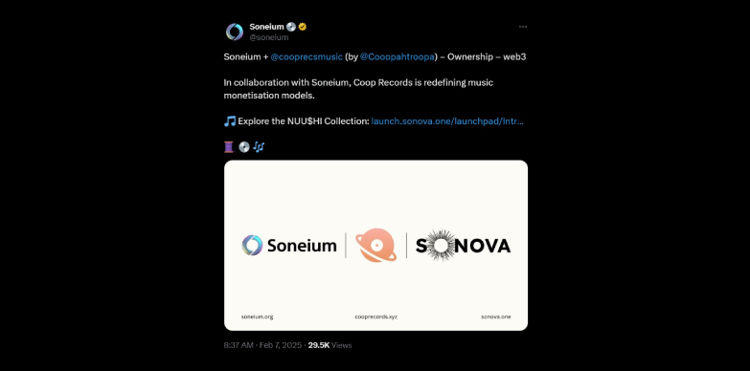The image size is (750, 371).
Task: Click the blue music notes emoji
Action: point(259,147)
